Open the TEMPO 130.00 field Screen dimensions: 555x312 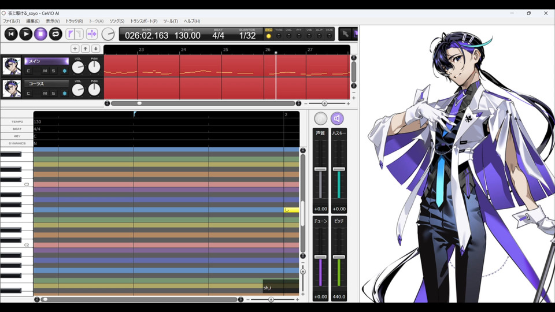coord(187,34)
